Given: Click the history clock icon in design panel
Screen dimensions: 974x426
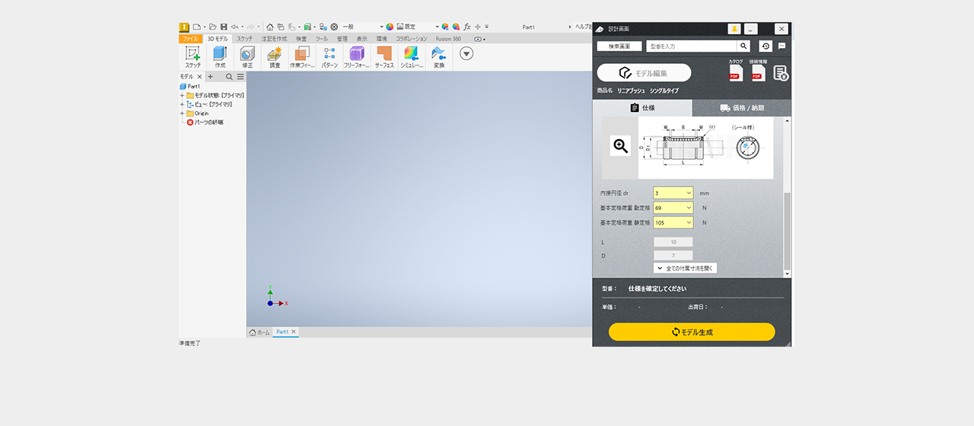Looking at the screenshot, I should (x=766, y=46).
